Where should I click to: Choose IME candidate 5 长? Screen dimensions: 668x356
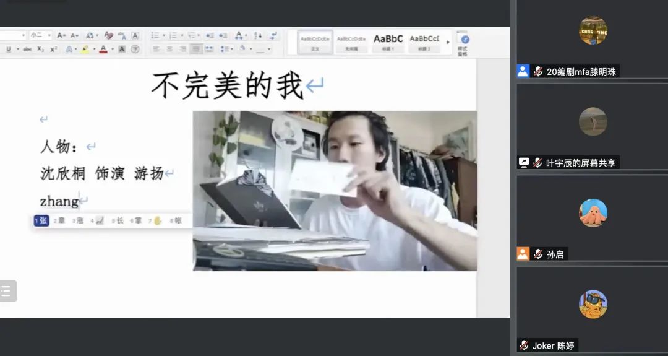tap(117, 220)
